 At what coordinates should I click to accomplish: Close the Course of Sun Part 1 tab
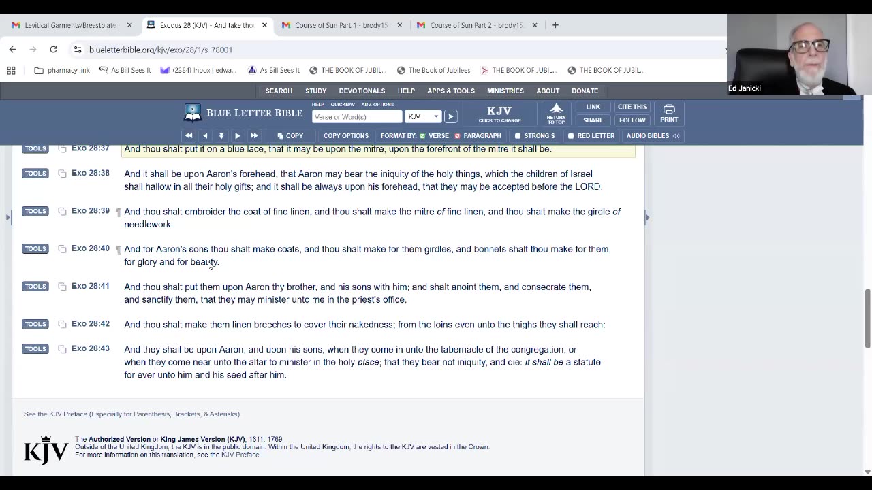click(399, 25)
